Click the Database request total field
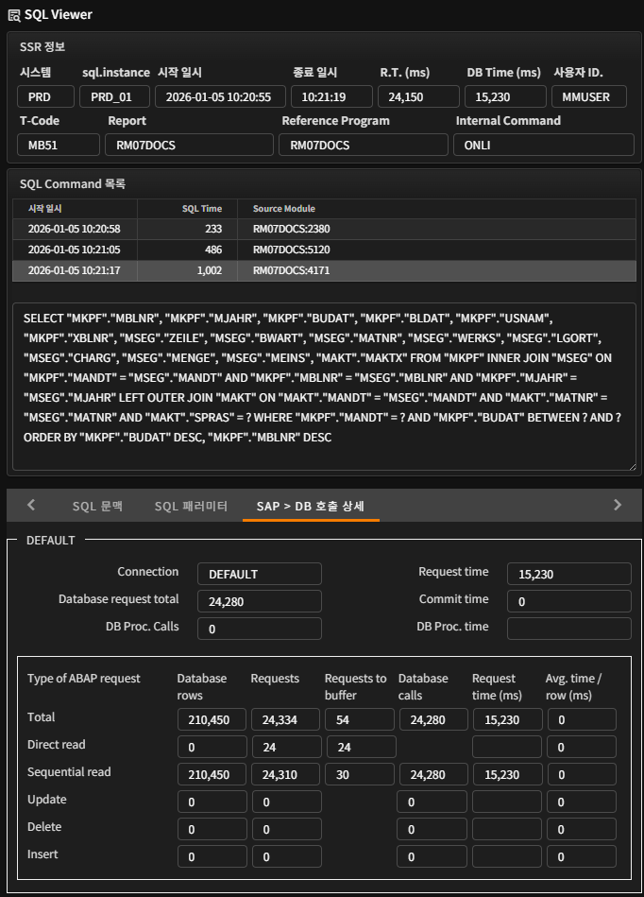The image size is (644, 897). [x=260, y=601]
